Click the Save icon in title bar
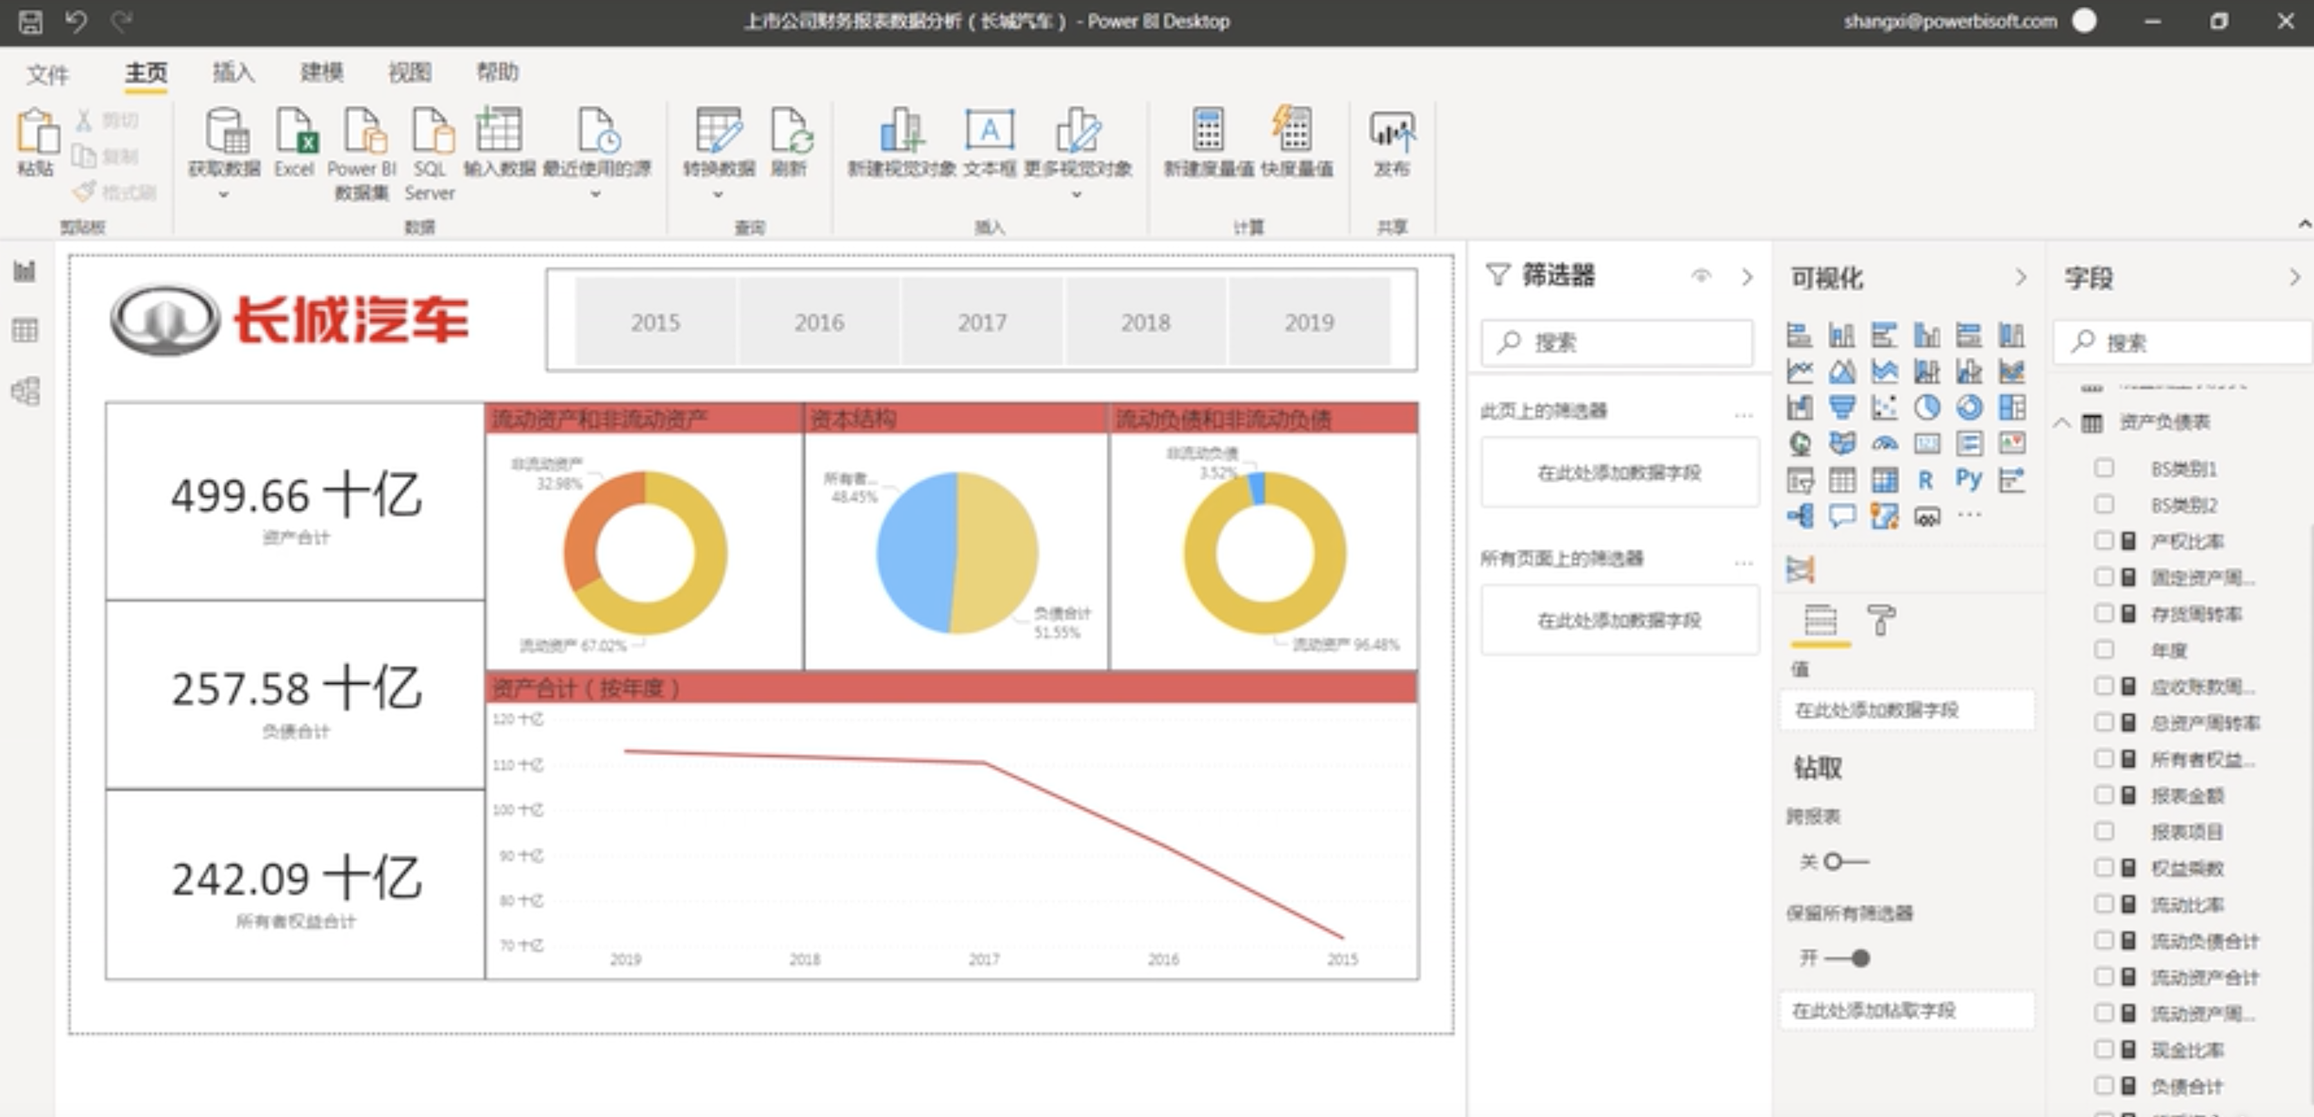The height and width of the screenshot is (1117, 2314). (x=30, y=21)
